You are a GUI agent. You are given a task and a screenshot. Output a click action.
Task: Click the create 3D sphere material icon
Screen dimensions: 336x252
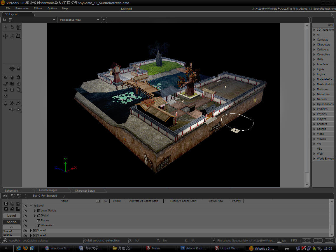6,90
